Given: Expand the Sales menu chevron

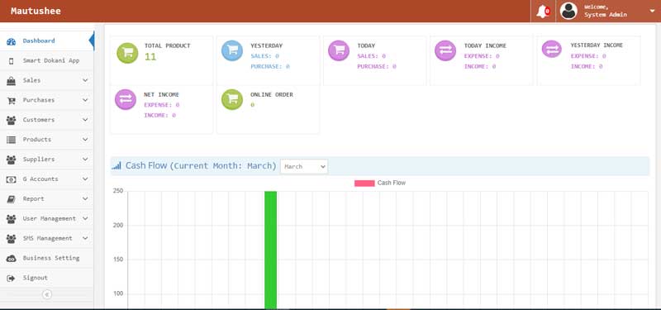Looking at the screenshot, I should (85, 80).
